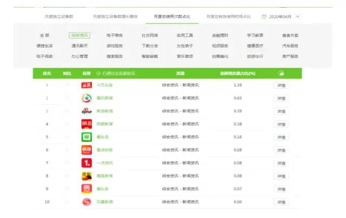Filter by the 搜索服务 category
The height and width of the screenshot is (218, 346).
(115, 56)
